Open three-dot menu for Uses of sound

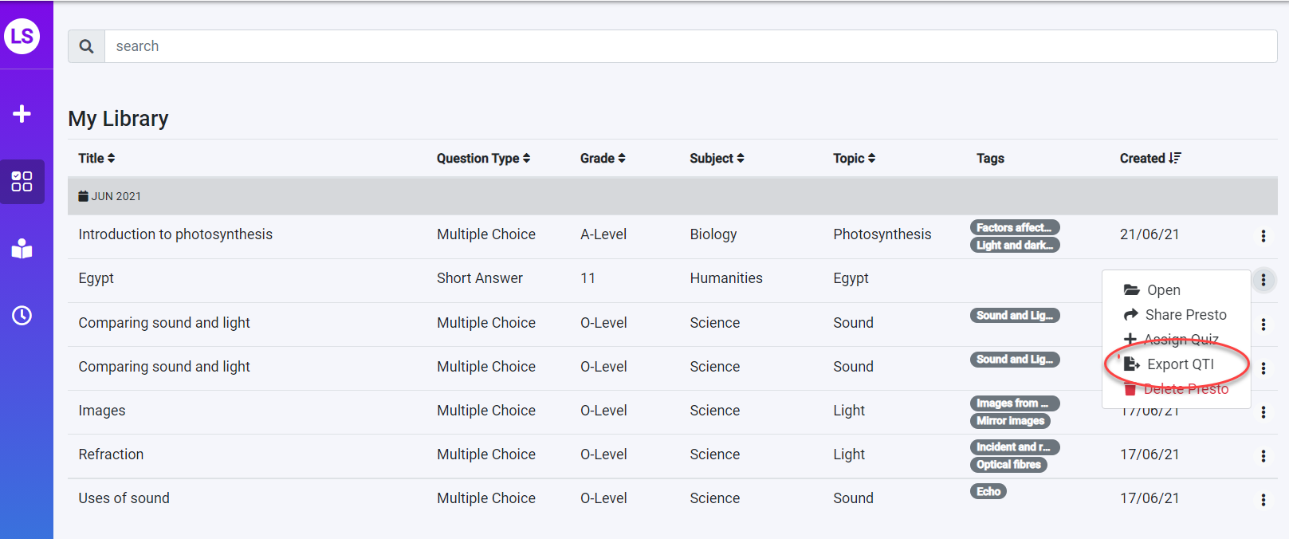pos(1263,500)
